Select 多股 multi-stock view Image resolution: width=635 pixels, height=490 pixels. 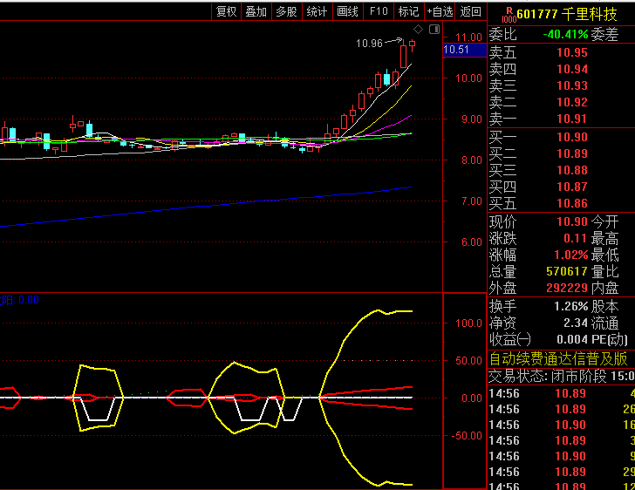click(286, 11)
